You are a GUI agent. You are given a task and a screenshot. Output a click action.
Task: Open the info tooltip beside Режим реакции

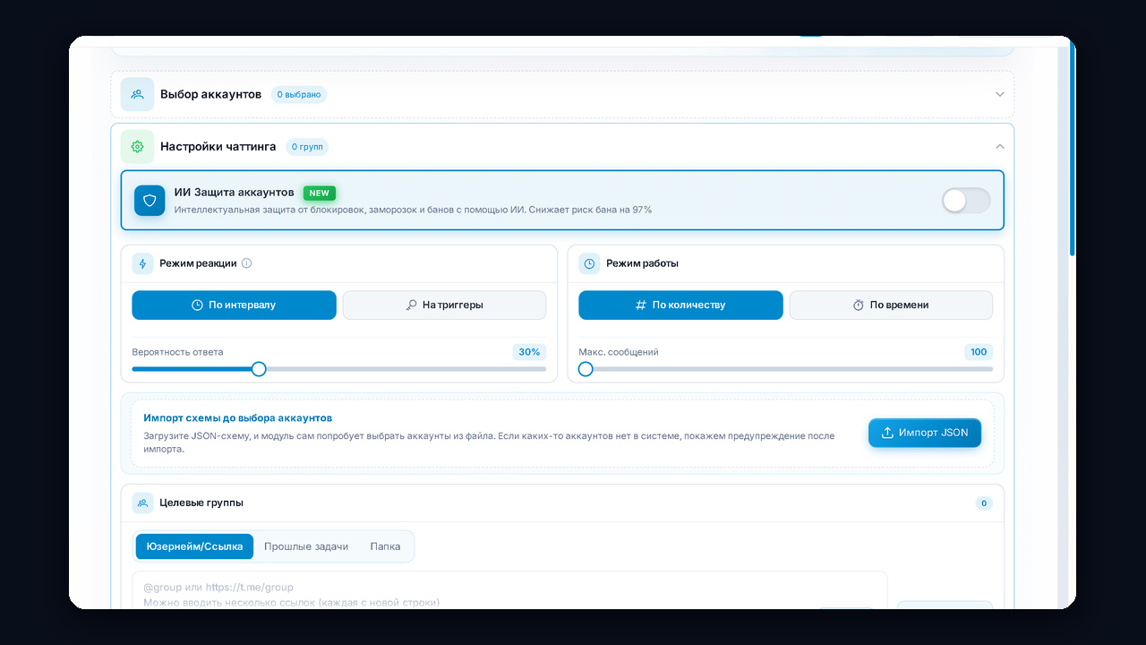(x=247, y=263)
